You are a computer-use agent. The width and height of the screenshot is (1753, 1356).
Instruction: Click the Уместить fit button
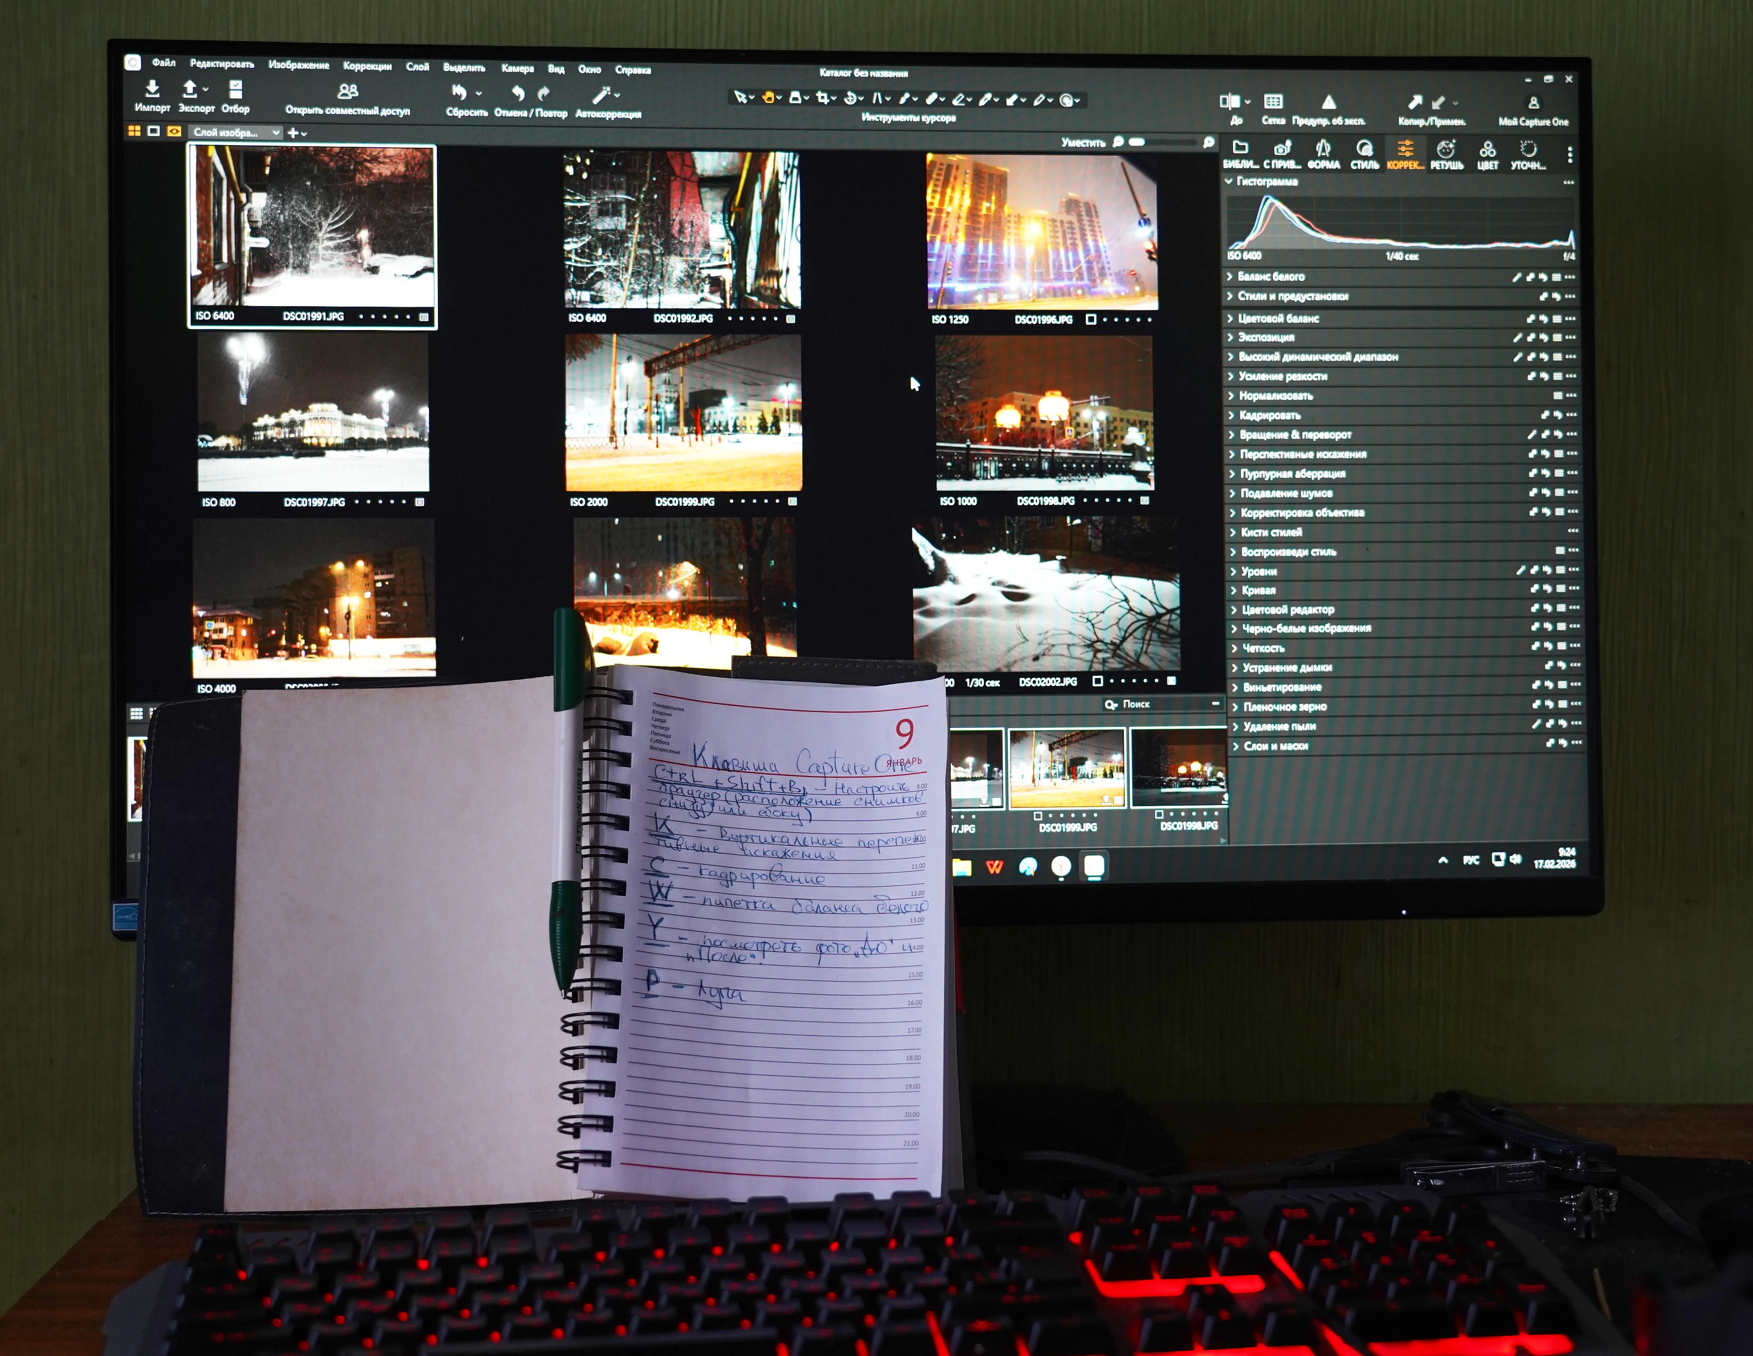(x=1083, y=142)
